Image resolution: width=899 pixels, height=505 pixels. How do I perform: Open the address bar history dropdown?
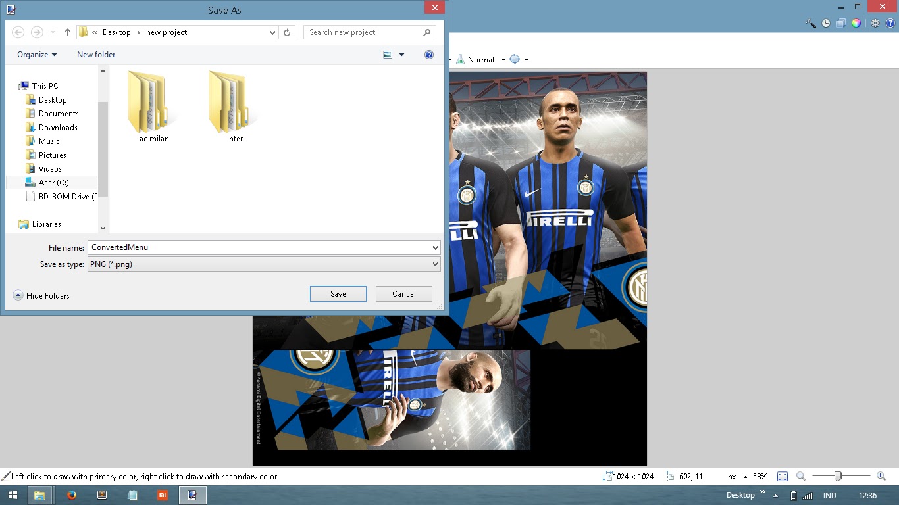pyautogui.click(x=273, y=32)
